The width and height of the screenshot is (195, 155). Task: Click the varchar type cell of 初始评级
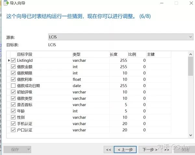point(91,92)
